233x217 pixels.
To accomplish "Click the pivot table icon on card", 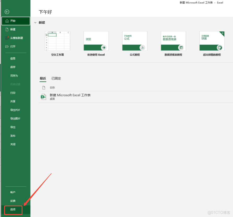I will [181, 48].
